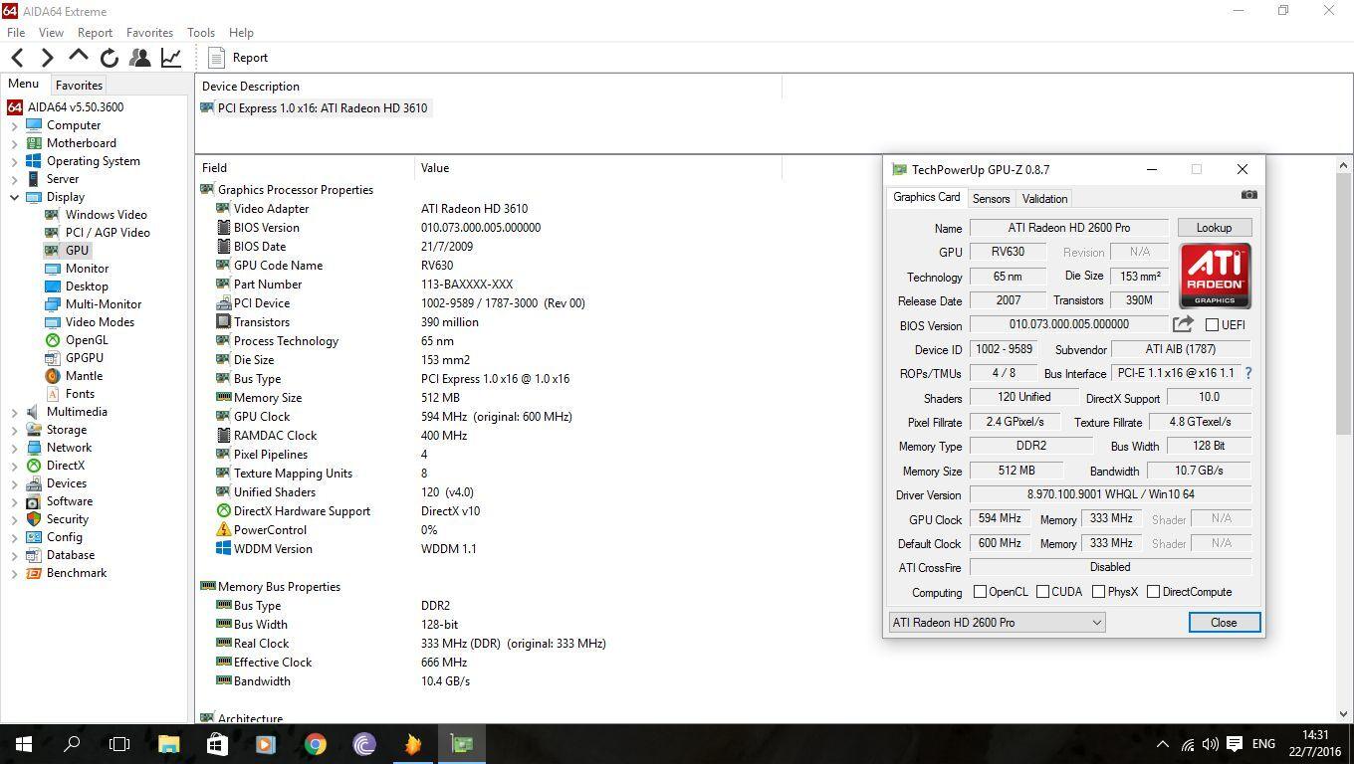This screenshot has height=764, width=1354.
Task: Click the BIOS export share icon
Action: pyautogui.click(x=1183, y=324)
